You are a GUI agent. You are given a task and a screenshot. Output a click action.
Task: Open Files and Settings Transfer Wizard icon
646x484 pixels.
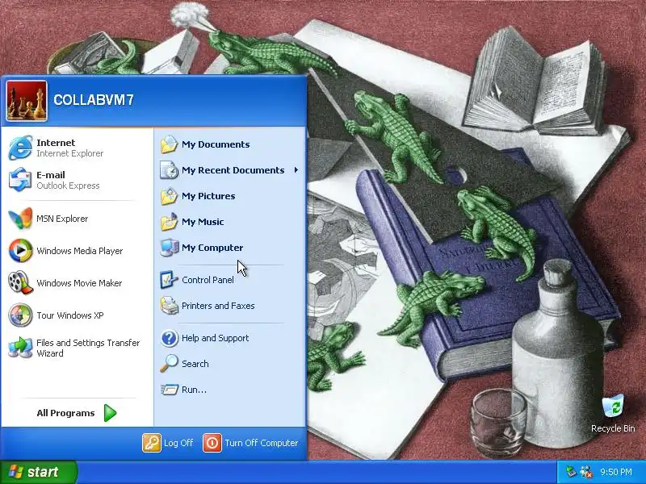20,348
